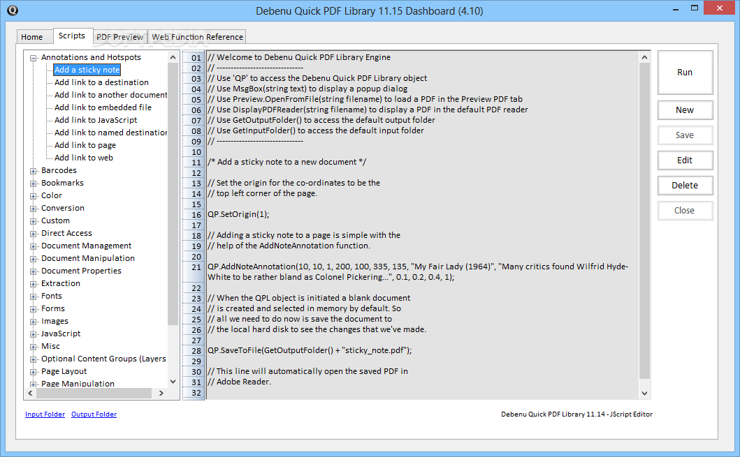Expand the Images category
This screenshot has width=740, height=457.
(x=33, y=320)
